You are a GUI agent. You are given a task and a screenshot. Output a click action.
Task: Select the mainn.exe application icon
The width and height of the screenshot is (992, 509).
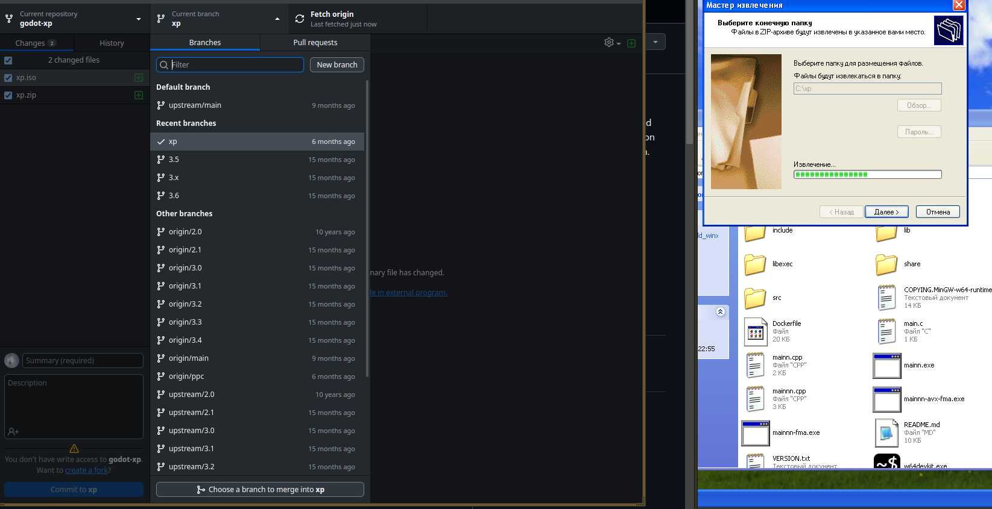click(886, 366)
